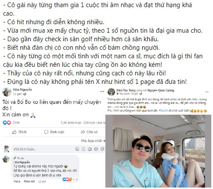The height and width of the screenshot is (189, 213).
Task: Open the Nguyen Quoc Cuong profile link
Action: click(161, 90)
